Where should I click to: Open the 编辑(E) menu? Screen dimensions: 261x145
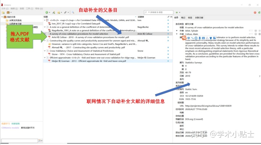tap(14, 8)
